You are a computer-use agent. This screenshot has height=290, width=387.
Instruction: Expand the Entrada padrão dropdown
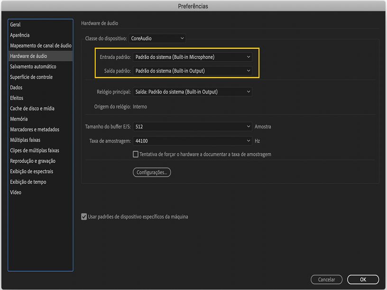(192, 57)
